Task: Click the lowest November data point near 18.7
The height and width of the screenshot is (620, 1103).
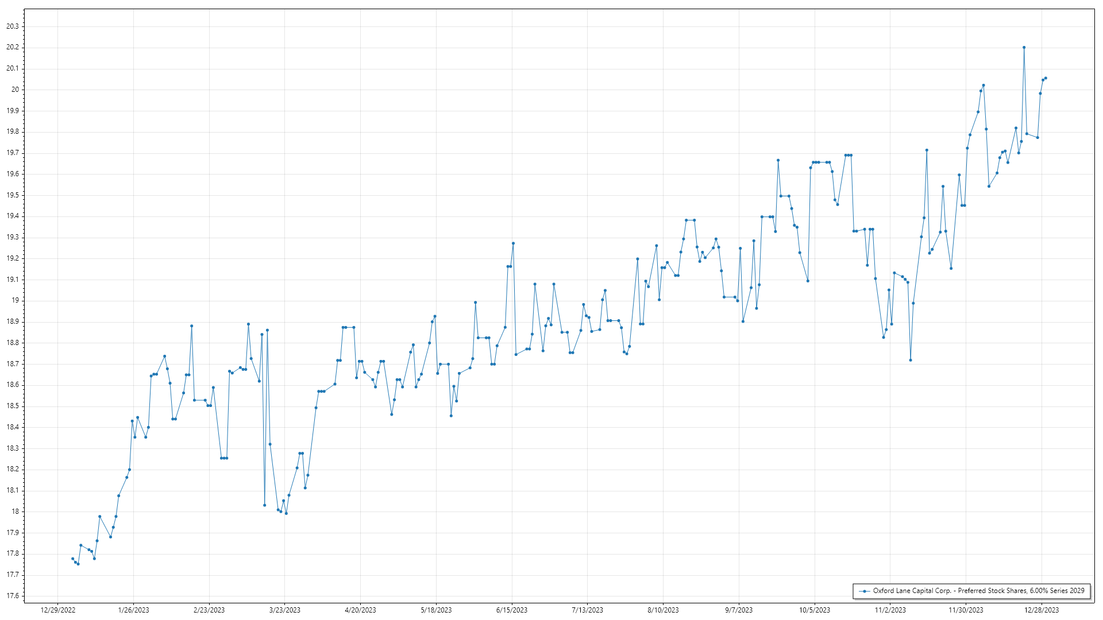Action: click(x=911, y=360)
